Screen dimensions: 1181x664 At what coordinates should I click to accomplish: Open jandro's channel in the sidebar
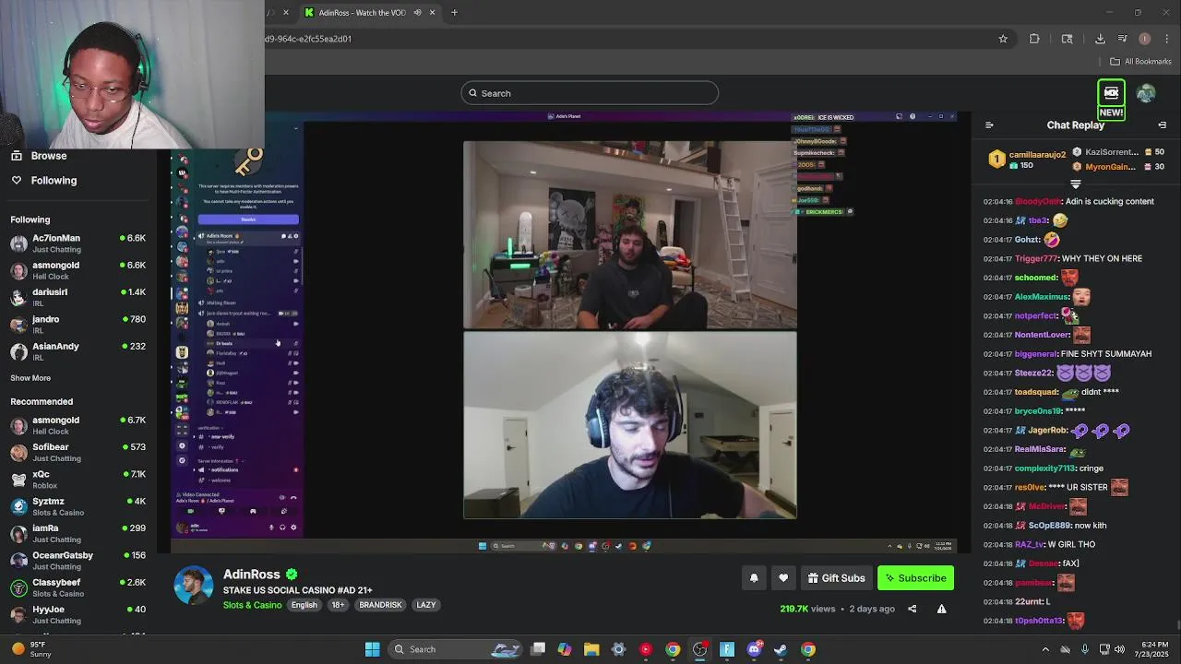[78, 325]
